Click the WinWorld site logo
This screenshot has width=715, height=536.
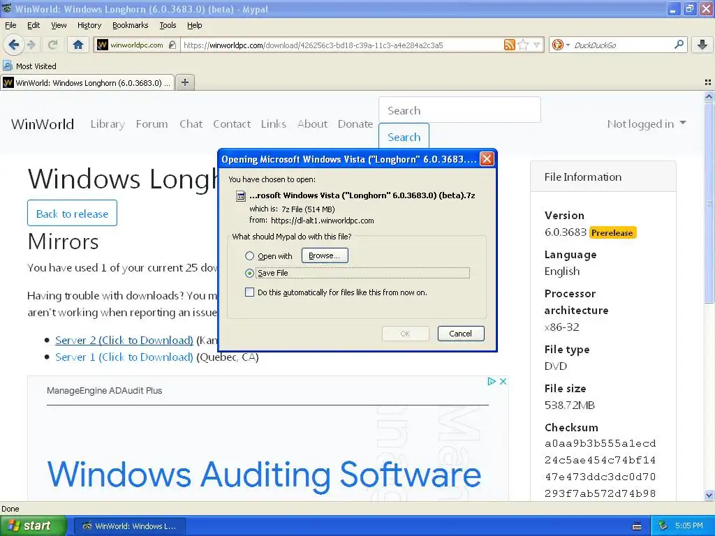[x=43, y=124]
